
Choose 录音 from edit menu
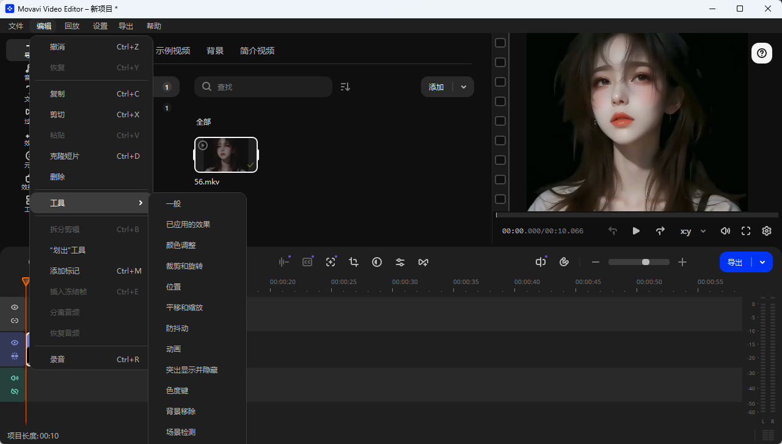[x=89, y=359]
